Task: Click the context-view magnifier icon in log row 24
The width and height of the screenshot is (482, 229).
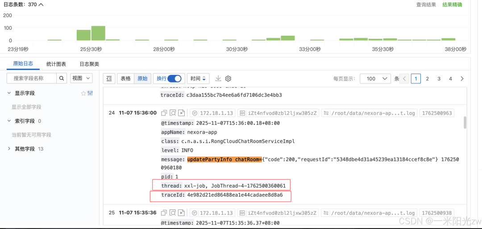Action: point(173,113)
